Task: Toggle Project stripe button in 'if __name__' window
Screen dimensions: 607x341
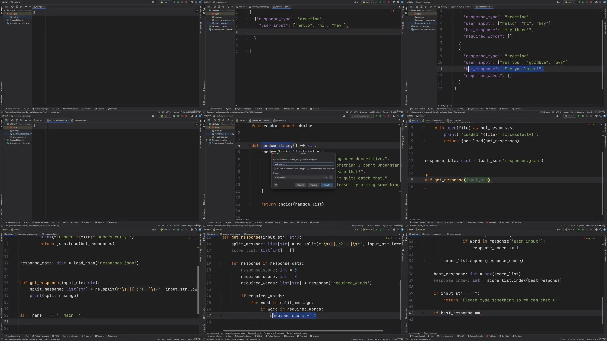Action: coord(1,237)
